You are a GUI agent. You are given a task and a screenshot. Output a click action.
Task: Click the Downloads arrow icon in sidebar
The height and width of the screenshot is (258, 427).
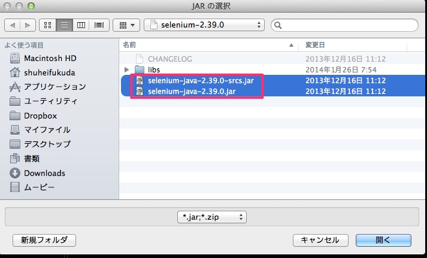click(x=15, y=173)
